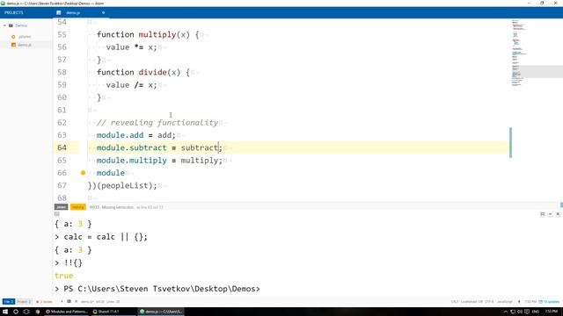Click the small terminal panel icon above output
The image size is (563, 316).
click(x=56, y=214)
